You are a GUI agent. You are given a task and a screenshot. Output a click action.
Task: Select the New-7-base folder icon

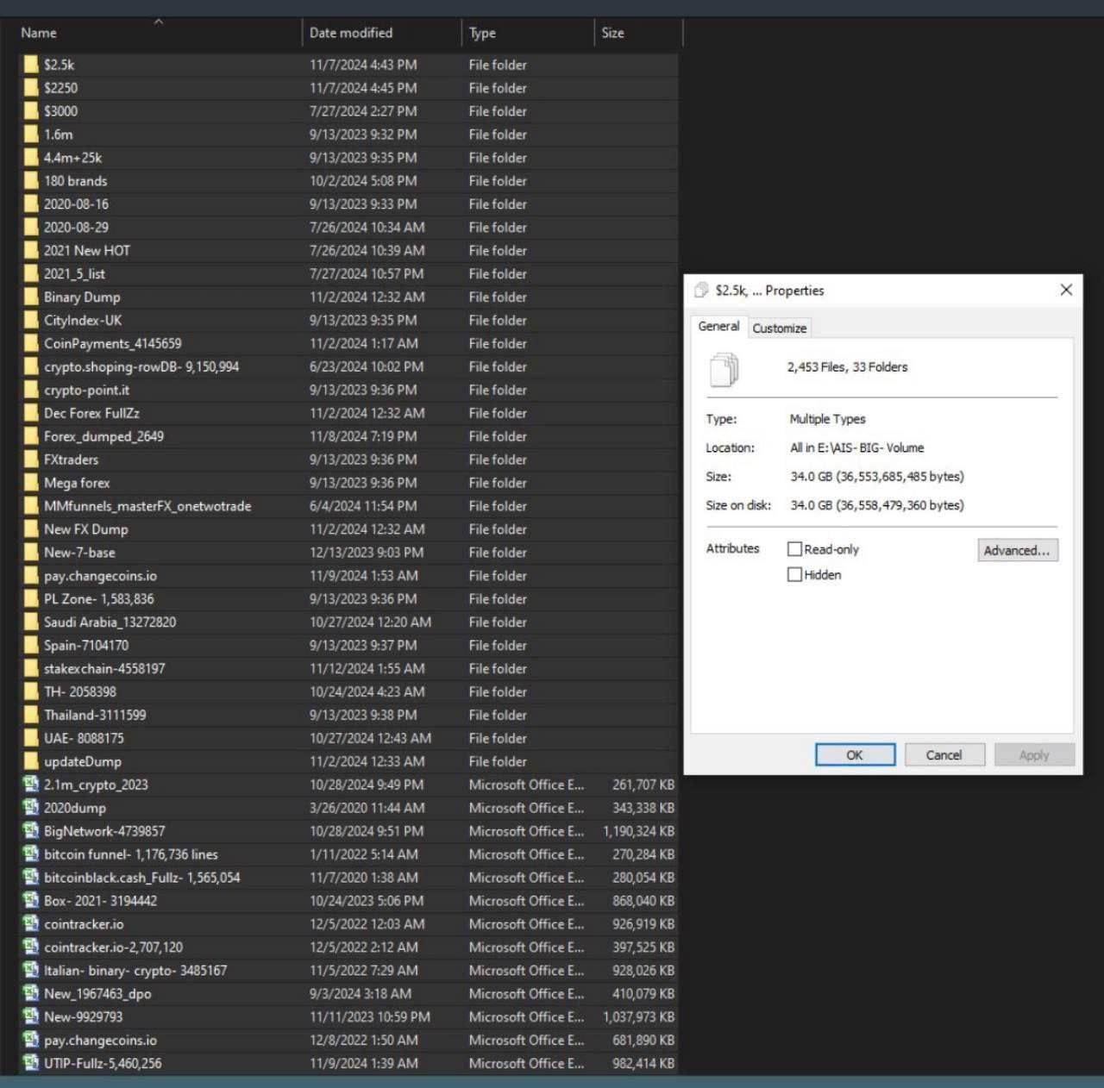click(31, 553)
